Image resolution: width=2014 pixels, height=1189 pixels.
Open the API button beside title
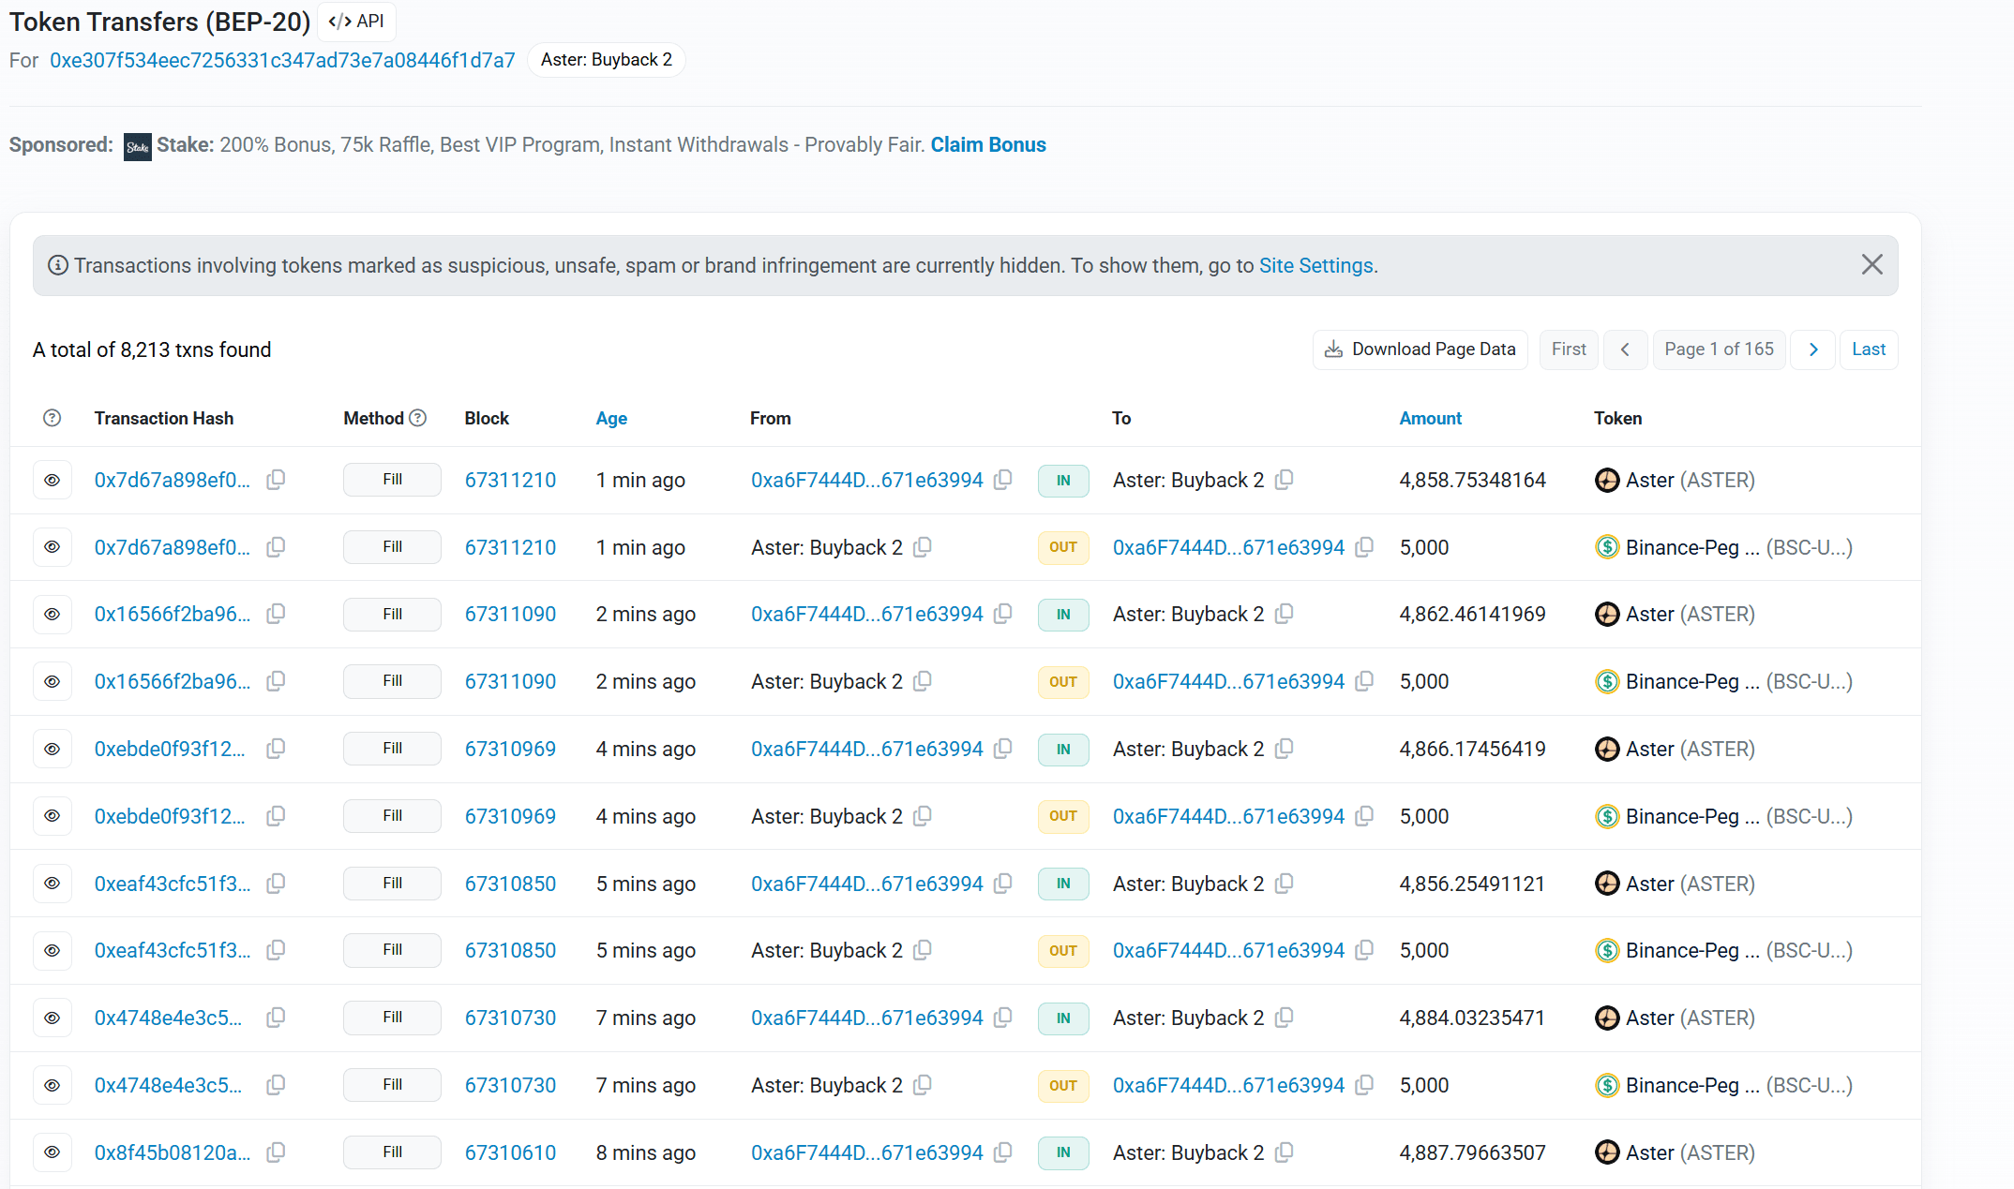click(x=356, y=22)
